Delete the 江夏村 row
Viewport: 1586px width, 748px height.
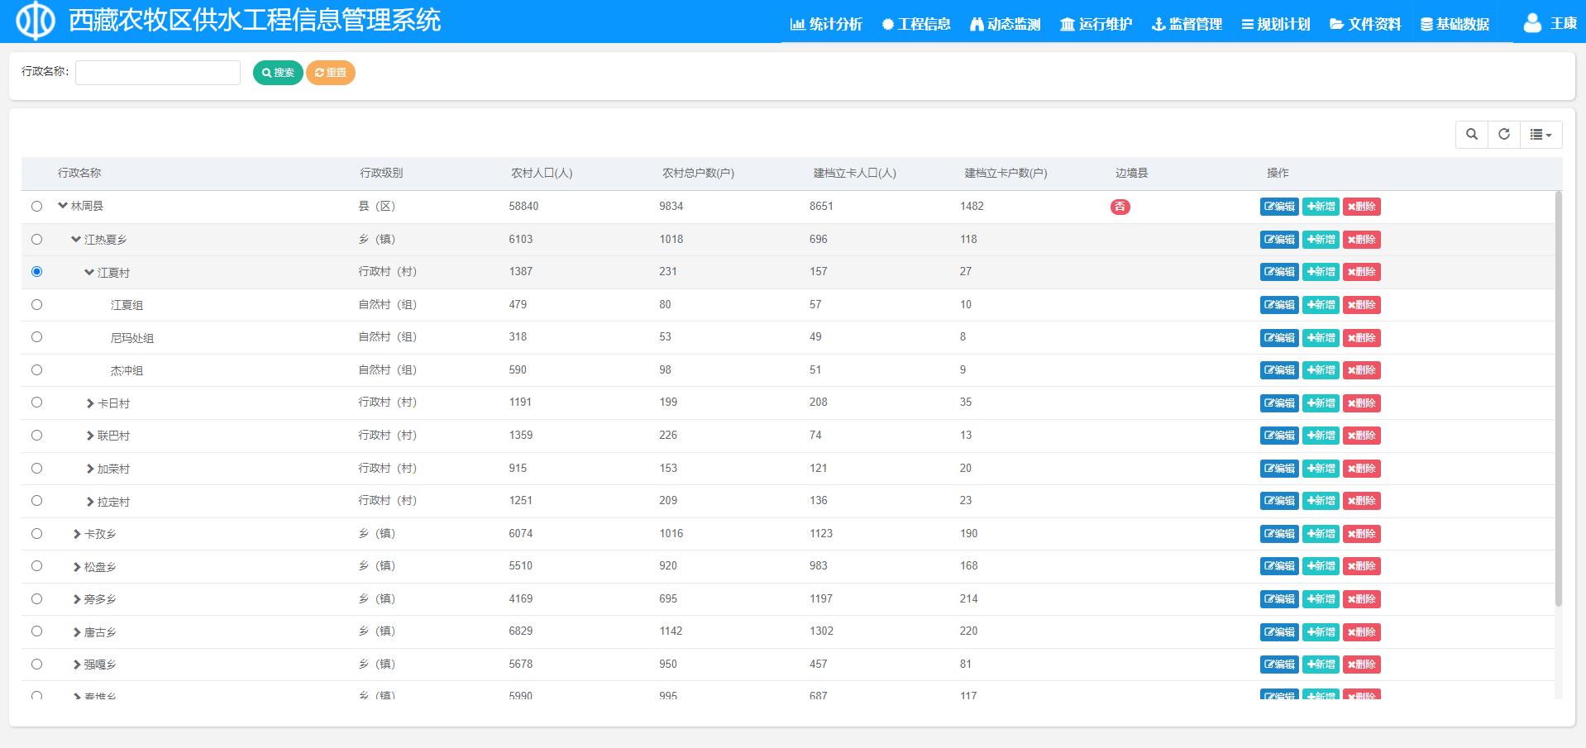1361,272
